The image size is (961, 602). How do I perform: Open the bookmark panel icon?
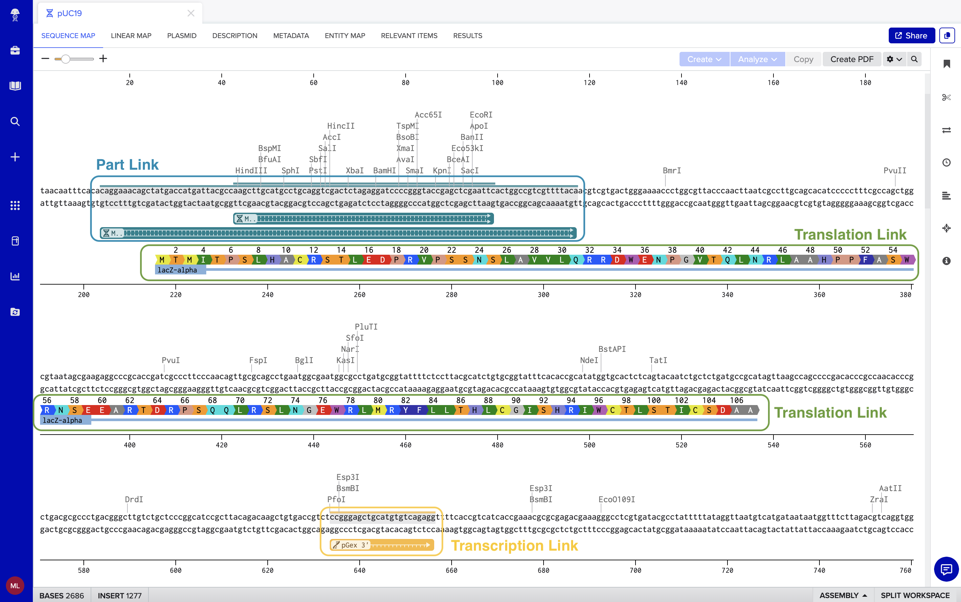(x=947, y=64)
